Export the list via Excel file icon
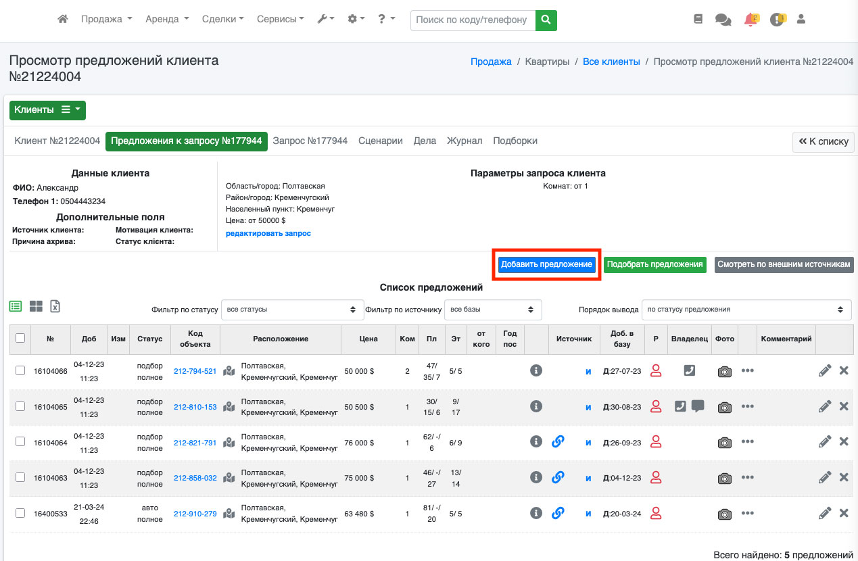This screenshot has height=561, width=858. click(55, 306)
